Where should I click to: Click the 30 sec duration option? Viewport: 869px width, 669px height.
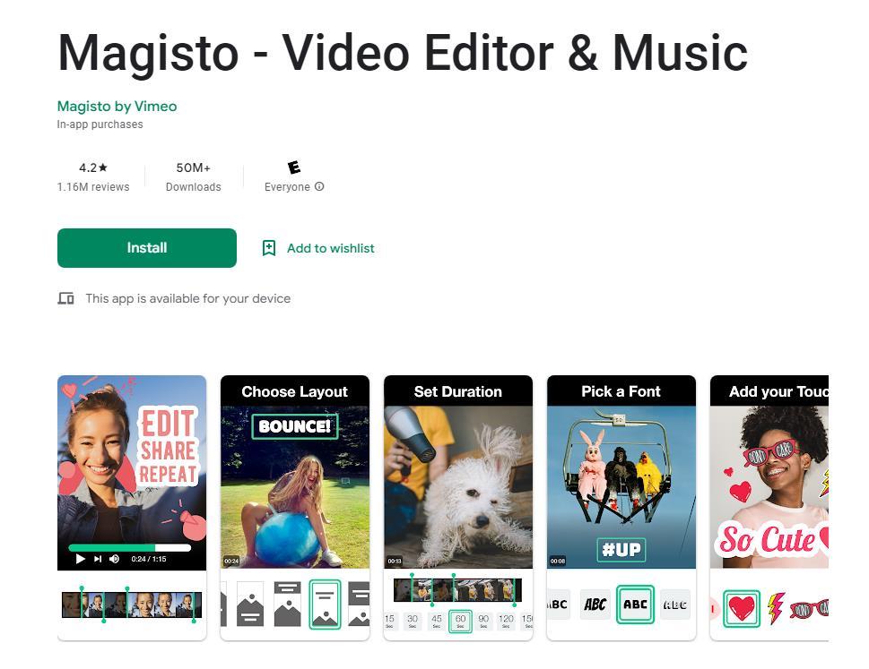(413, 621)
